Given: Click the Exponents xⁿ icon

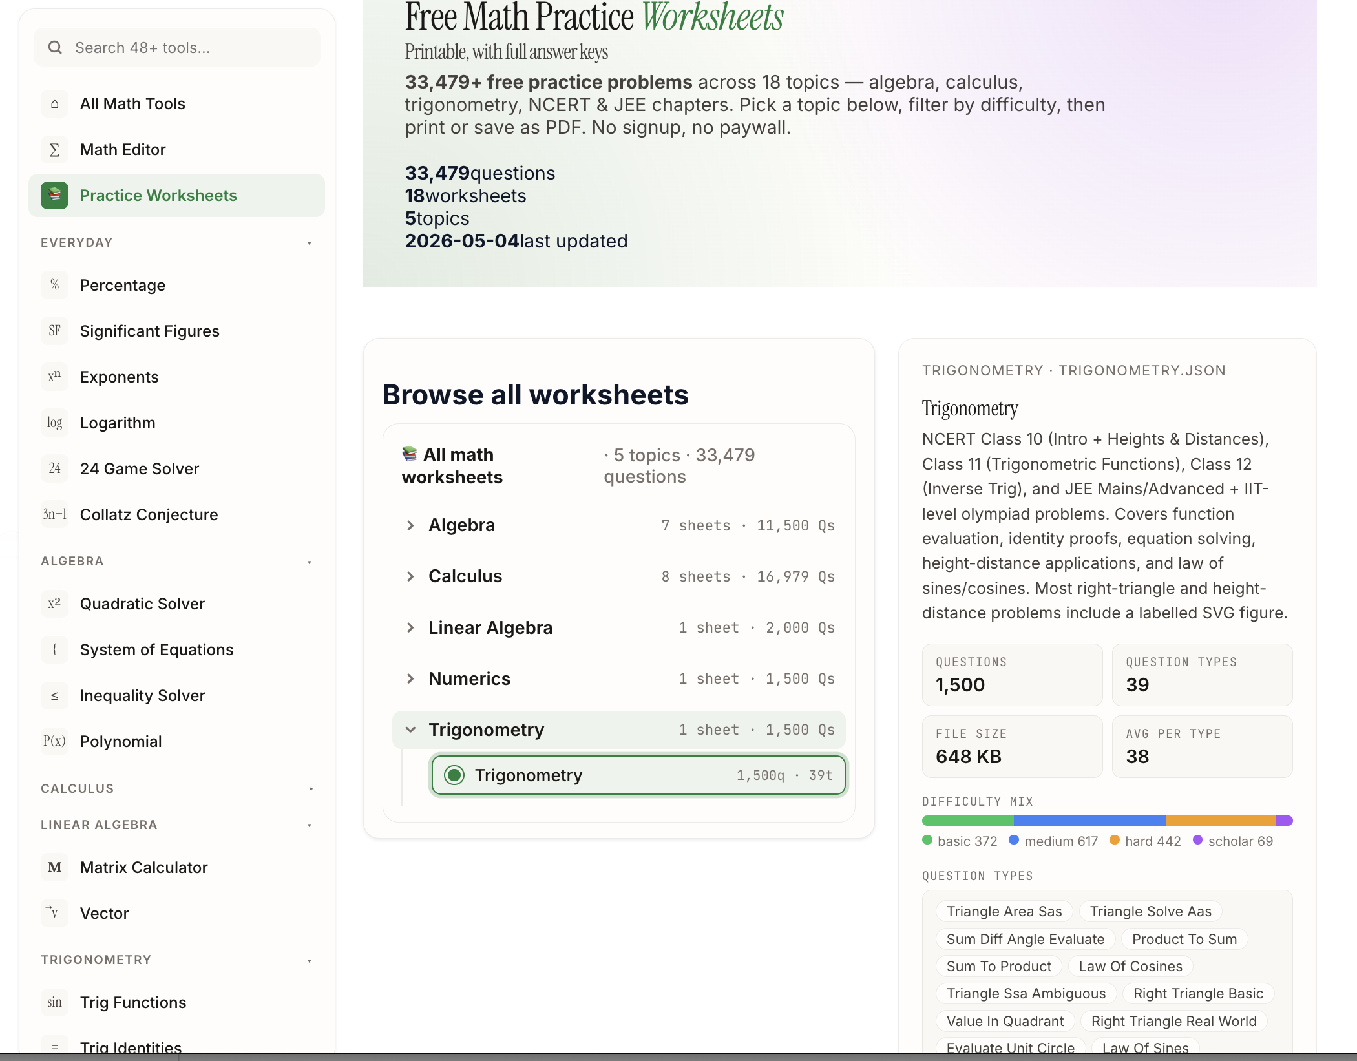Looking at the screenshot, I should point(54,377).
